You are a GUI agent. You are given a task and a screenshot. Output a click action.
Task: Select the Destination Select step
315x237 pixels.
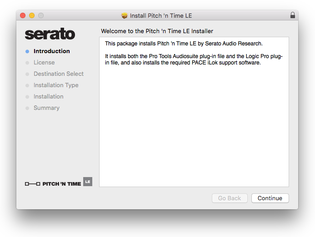[x=59, y=74]
